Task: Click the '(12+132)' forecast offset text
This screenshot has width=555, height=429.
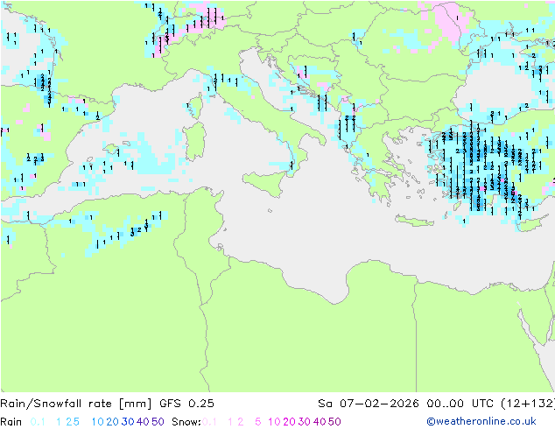Action: 528,404
